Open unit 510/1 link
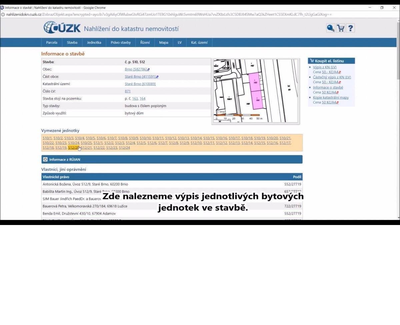 tap(47, 138)
